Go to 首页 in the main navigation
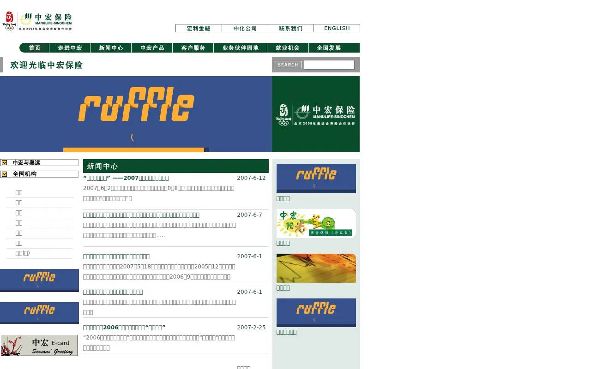Viewport: 591px width, 369px height. click(x=35, y=48)
